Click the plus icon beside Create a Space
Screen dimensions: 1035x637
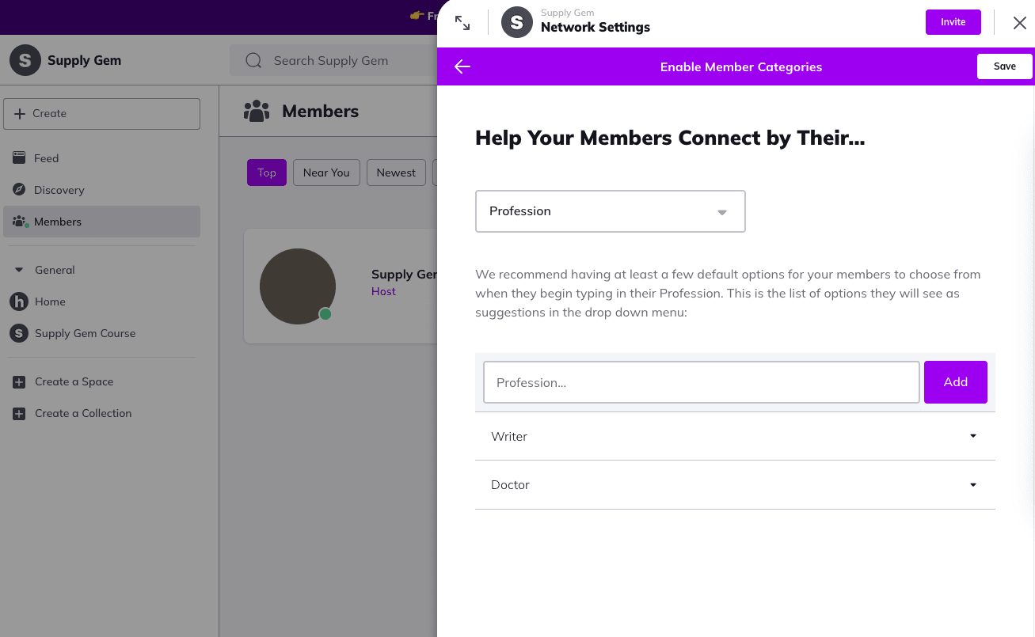(x=19, y=382)
